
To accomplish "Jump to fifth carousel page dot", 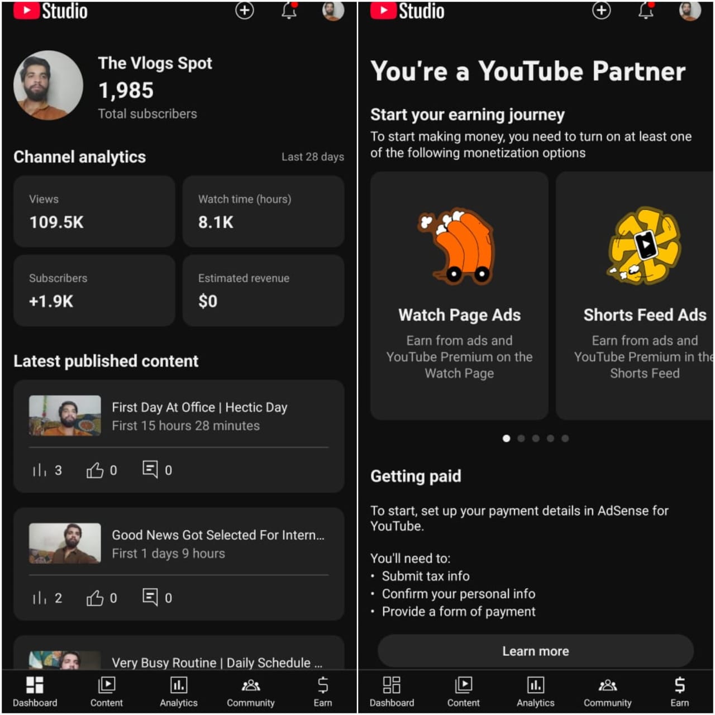I will point(565,438).
